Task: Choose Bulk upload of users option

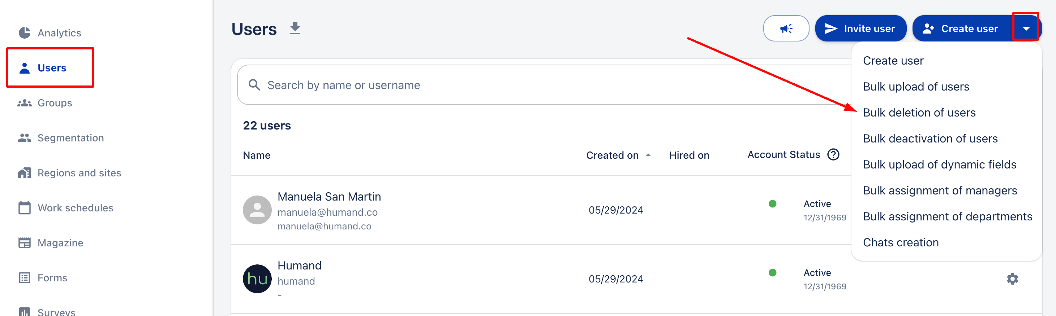Action: 915,87
